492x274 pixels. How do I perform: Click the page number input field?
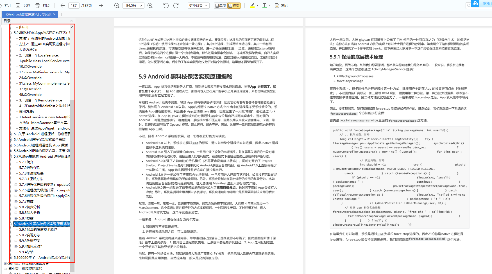click(x=74, y=5)
